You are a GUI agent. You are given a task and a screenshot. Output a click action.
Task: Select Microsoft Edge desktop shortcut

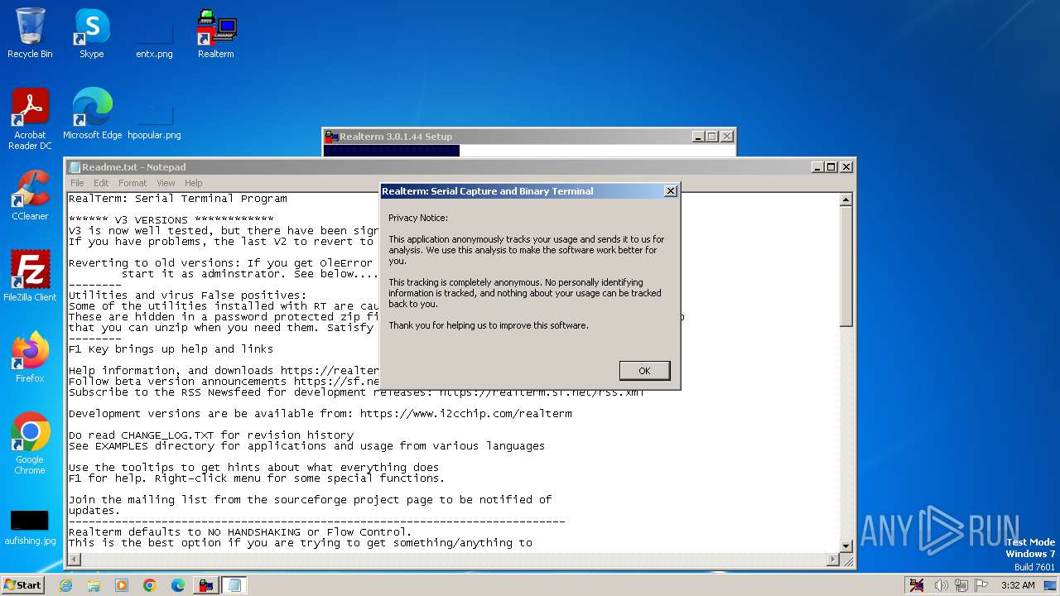pyautogui.click(x=92, y=114)
